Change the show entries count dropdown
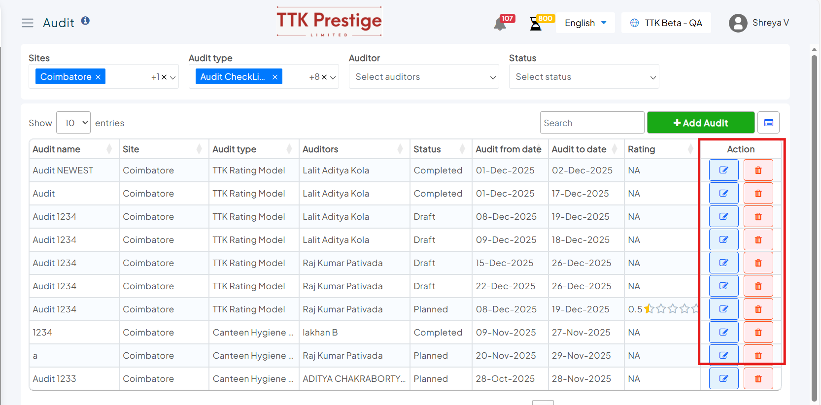Image resolution: width=821 pixels, height=405 pixels. [73, 123]
